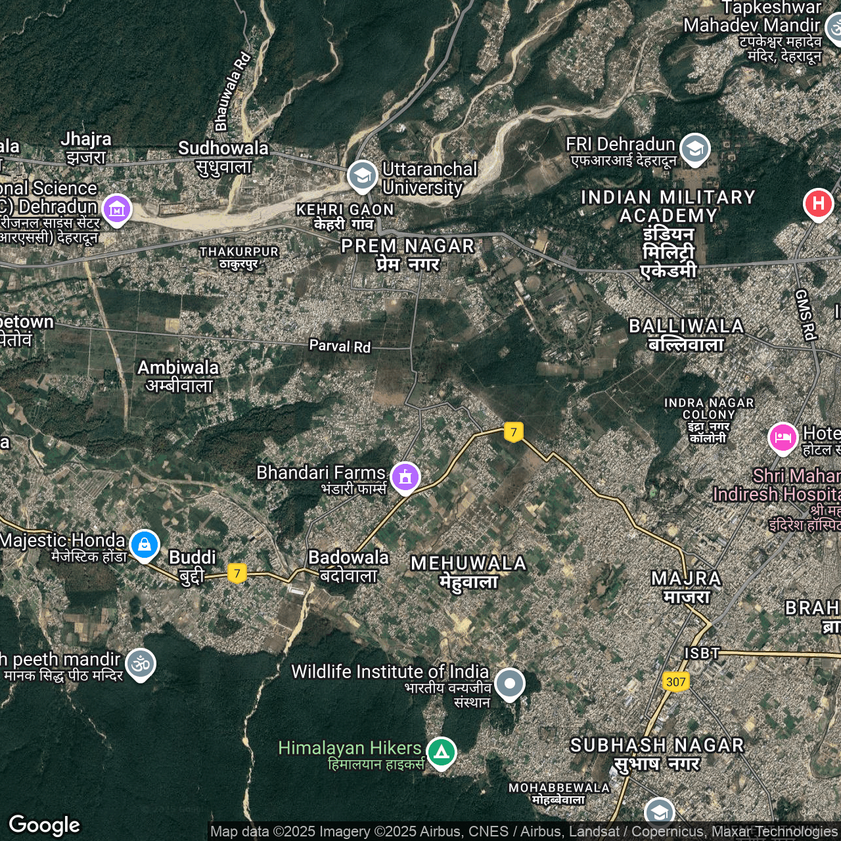Select the Subhash Nagar locality label
The image size is (841, 841).
point(656,754)
